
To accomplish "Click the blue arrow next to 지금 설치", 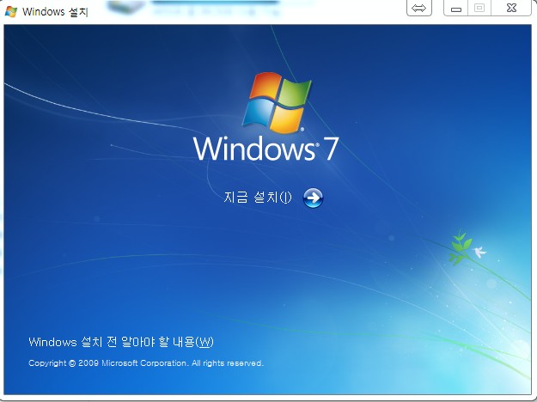I will coord(314,198).
